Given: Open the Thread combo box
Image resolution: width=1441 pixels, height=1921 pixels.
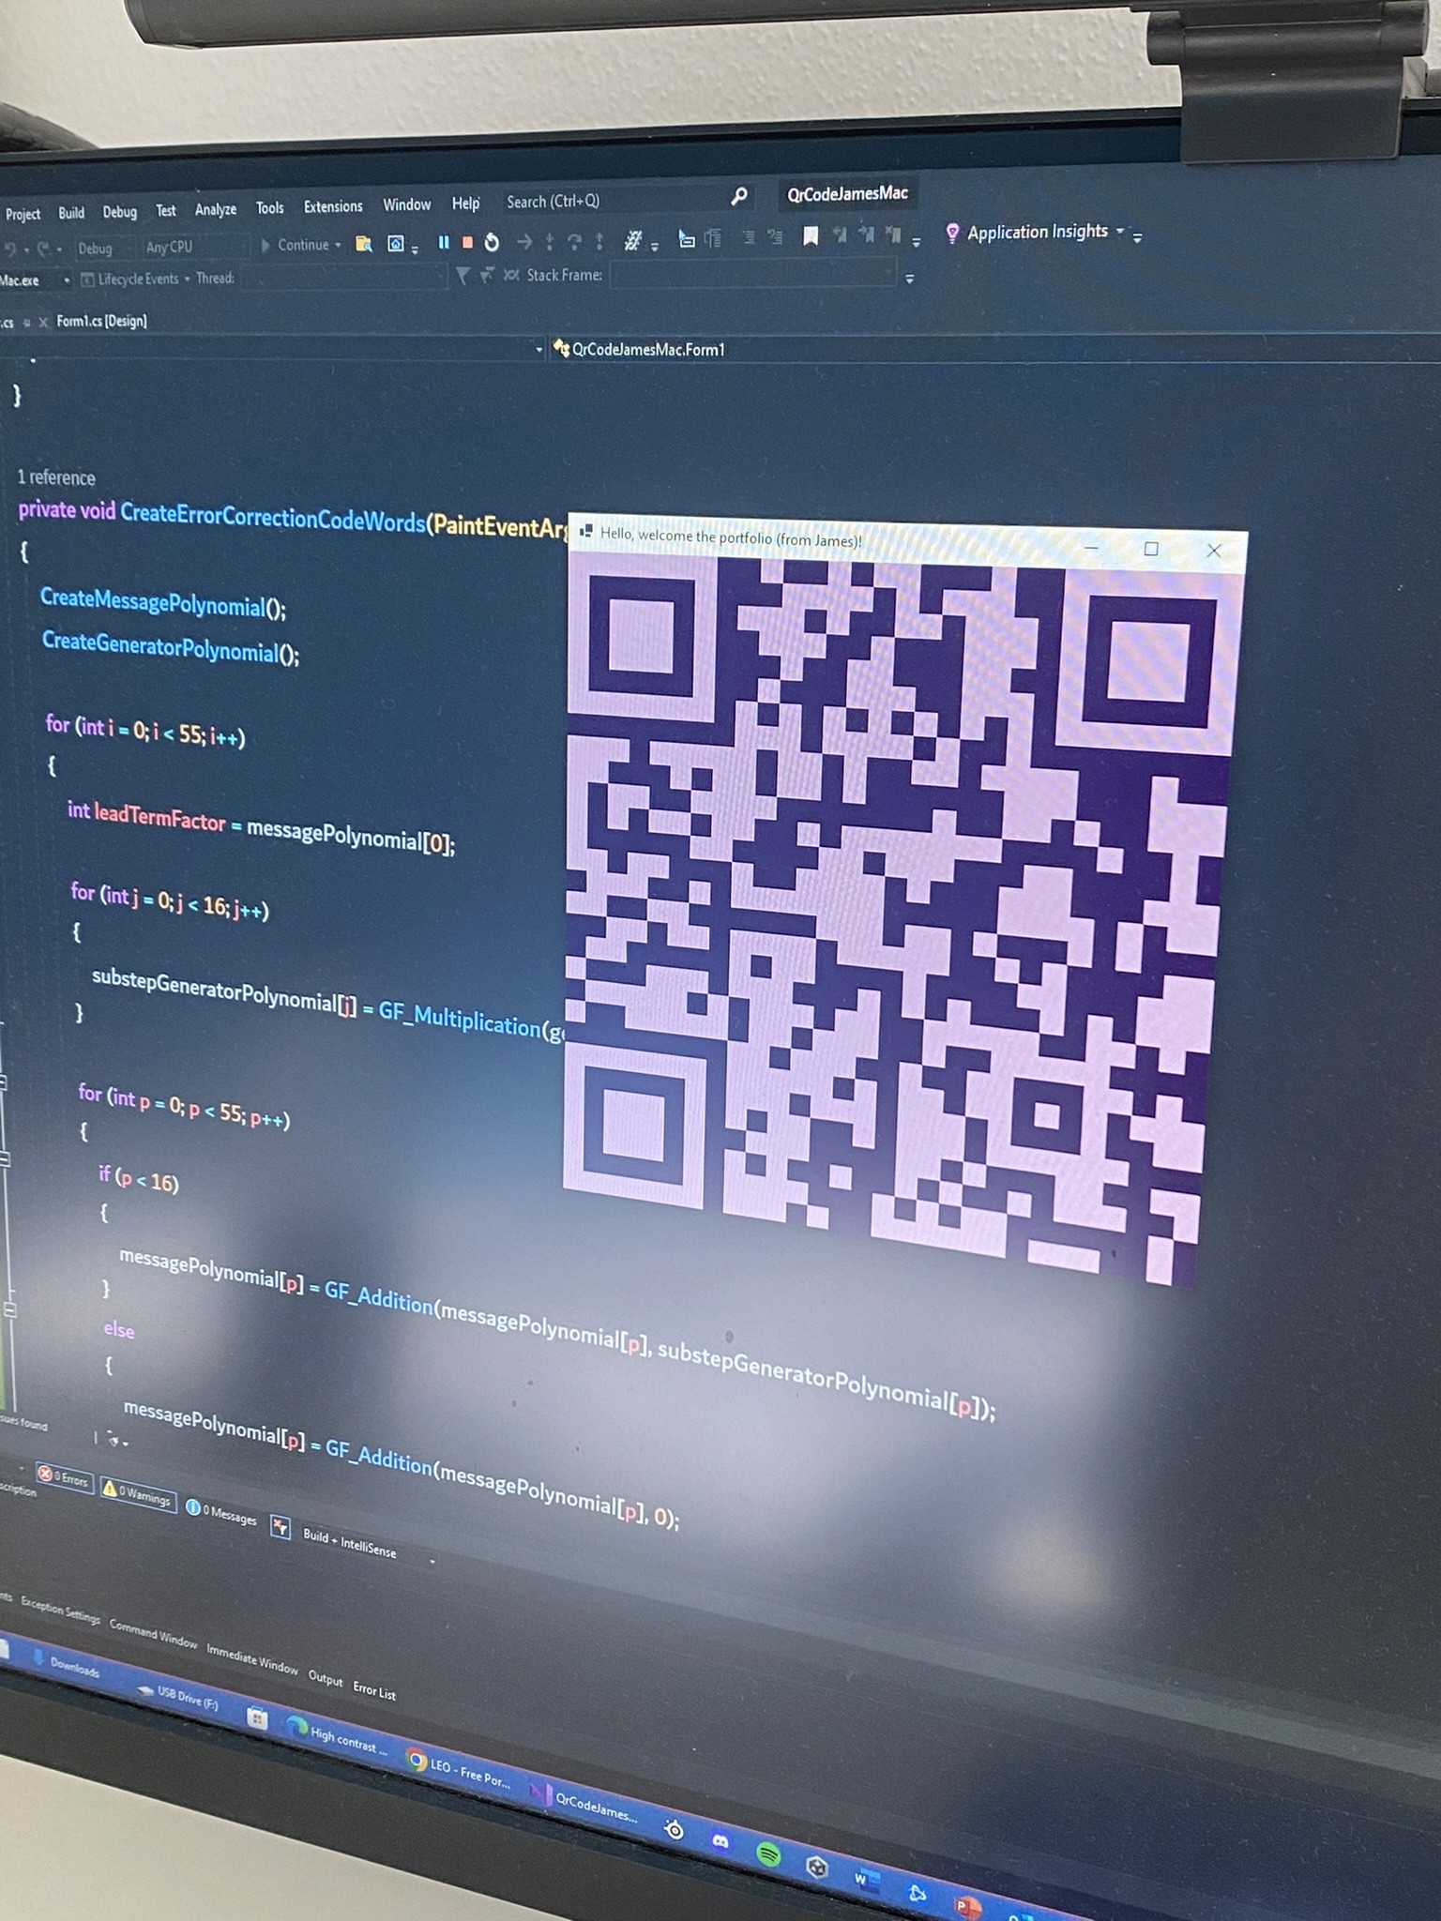Looking at the screenshot, I should [x=343, y=277].
